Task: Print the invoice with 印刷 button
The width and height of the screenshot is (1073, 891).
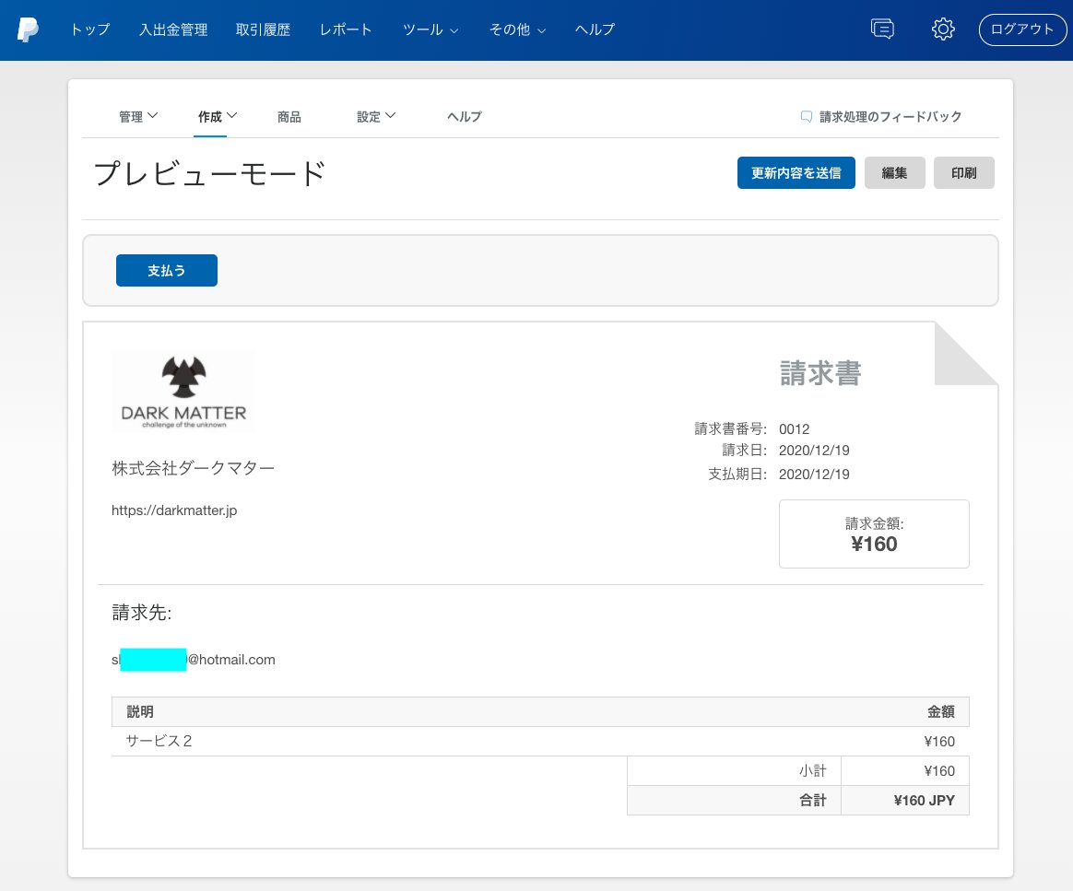Action: click(963, 173)
